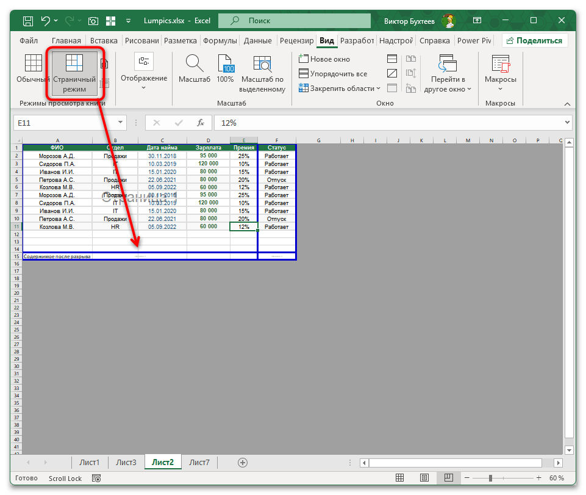Expand the Закрепить области dropdown

click(340, 89)
